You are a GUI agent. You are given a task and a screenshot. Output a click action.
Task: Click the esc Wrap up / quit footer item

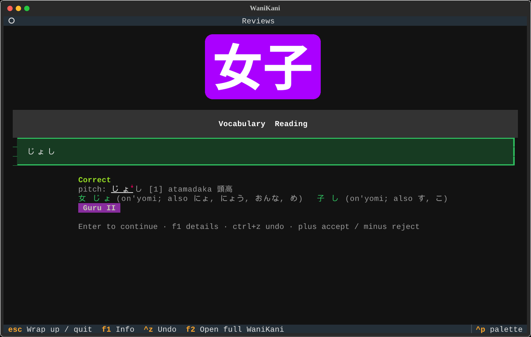click(50, 330)
